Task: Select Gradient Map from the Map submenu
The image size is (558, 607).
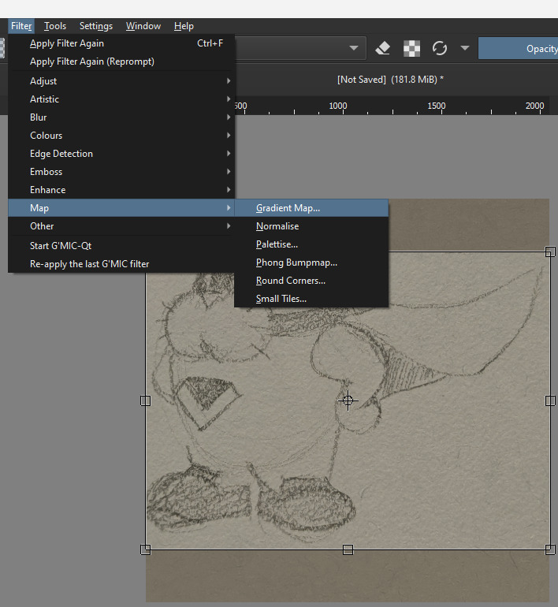Action: (288, 208)
